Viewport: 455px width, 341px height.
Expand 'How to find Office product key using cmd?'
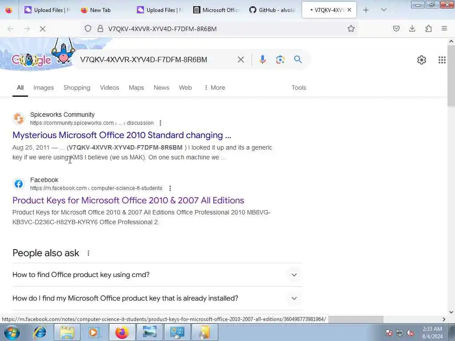[x=157, y=275]
